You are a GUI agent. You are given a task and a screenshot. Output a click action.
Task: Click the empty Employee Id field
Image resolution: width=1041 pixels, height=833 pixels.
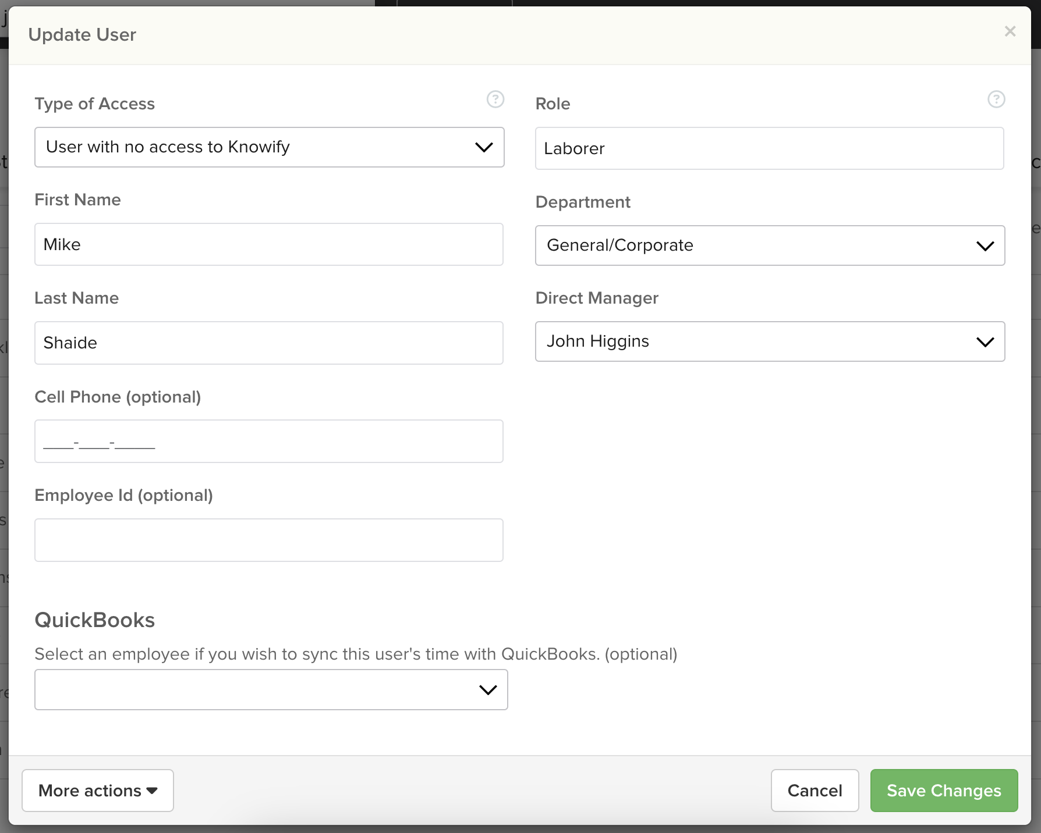(x=268, y=540)
